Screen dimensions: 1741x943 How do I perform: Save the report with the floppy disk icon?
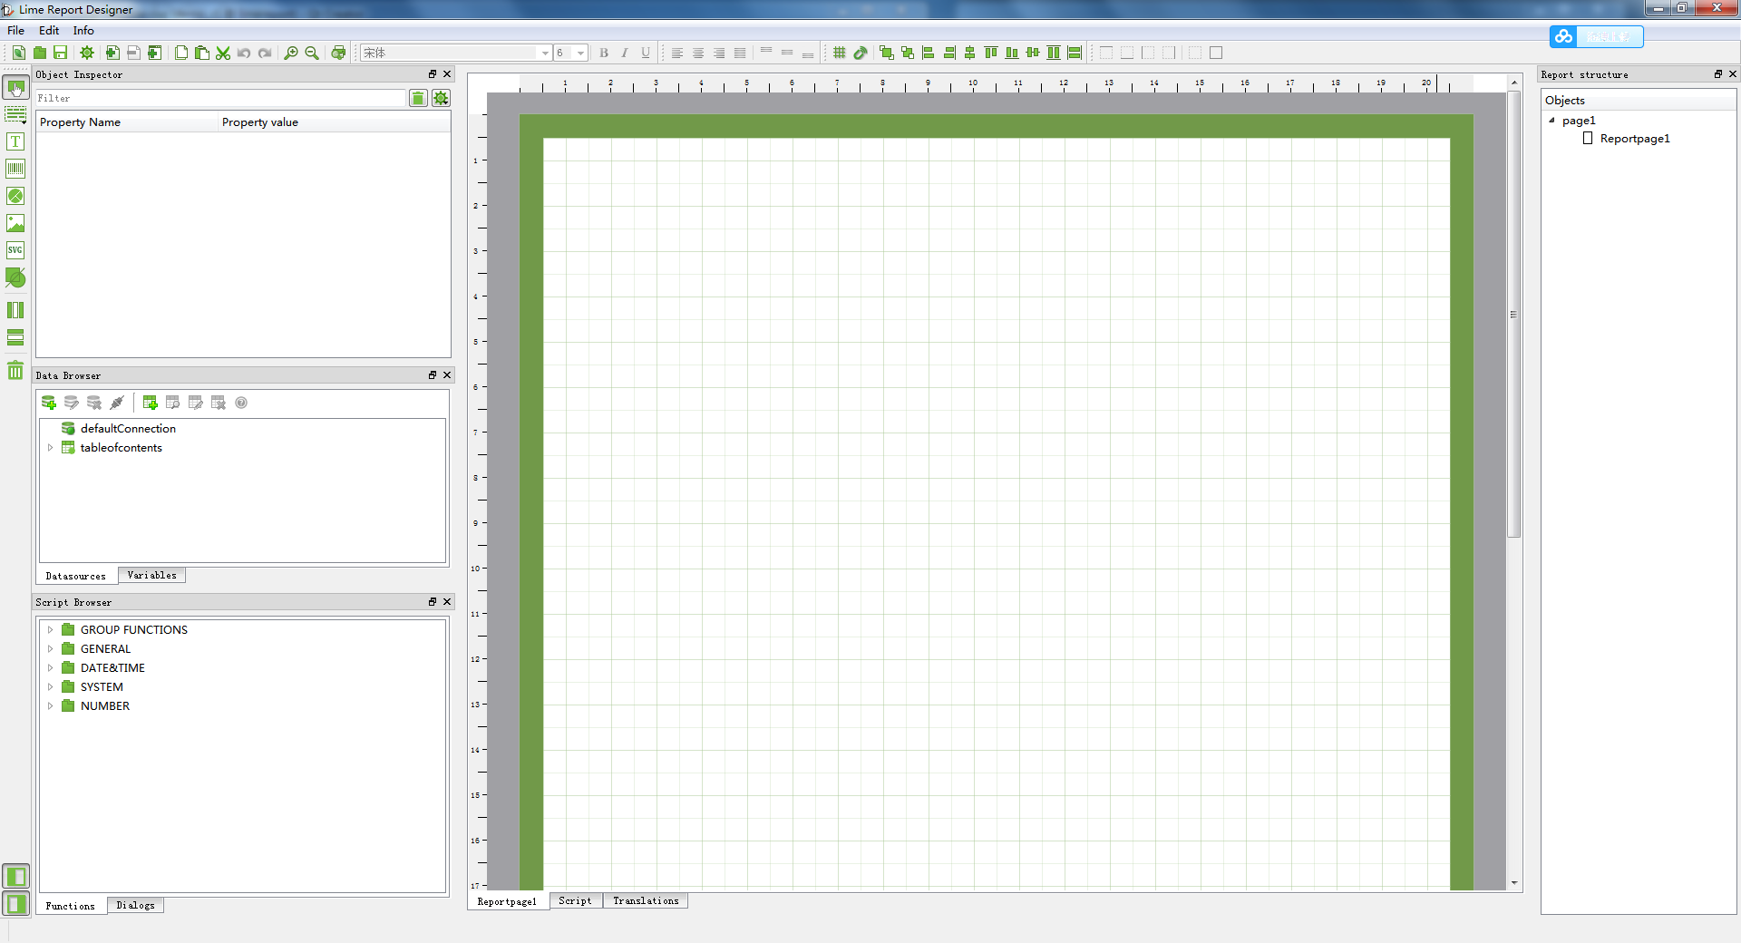click(61, 53)
